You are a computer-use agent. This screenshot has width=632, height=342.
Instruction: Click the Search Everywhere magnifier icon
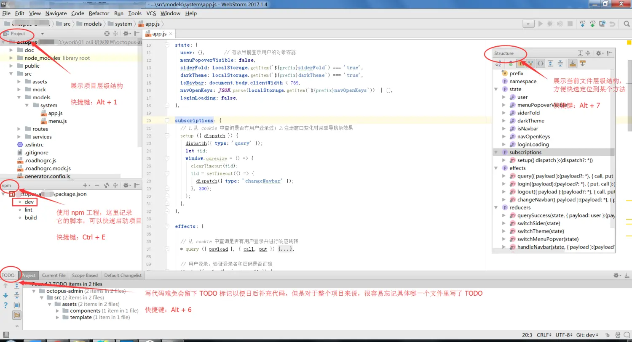tap(627, 24)
